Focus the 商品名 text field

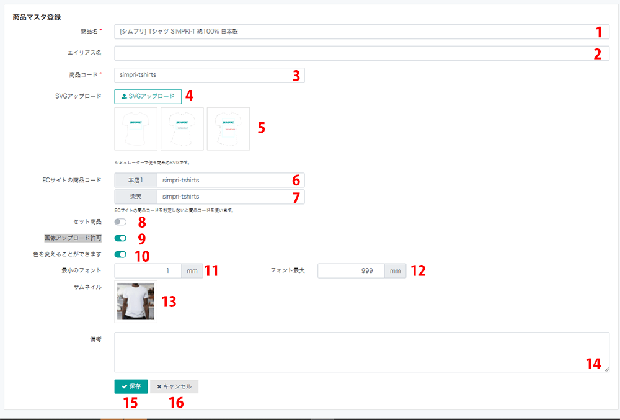pos(353,32)
